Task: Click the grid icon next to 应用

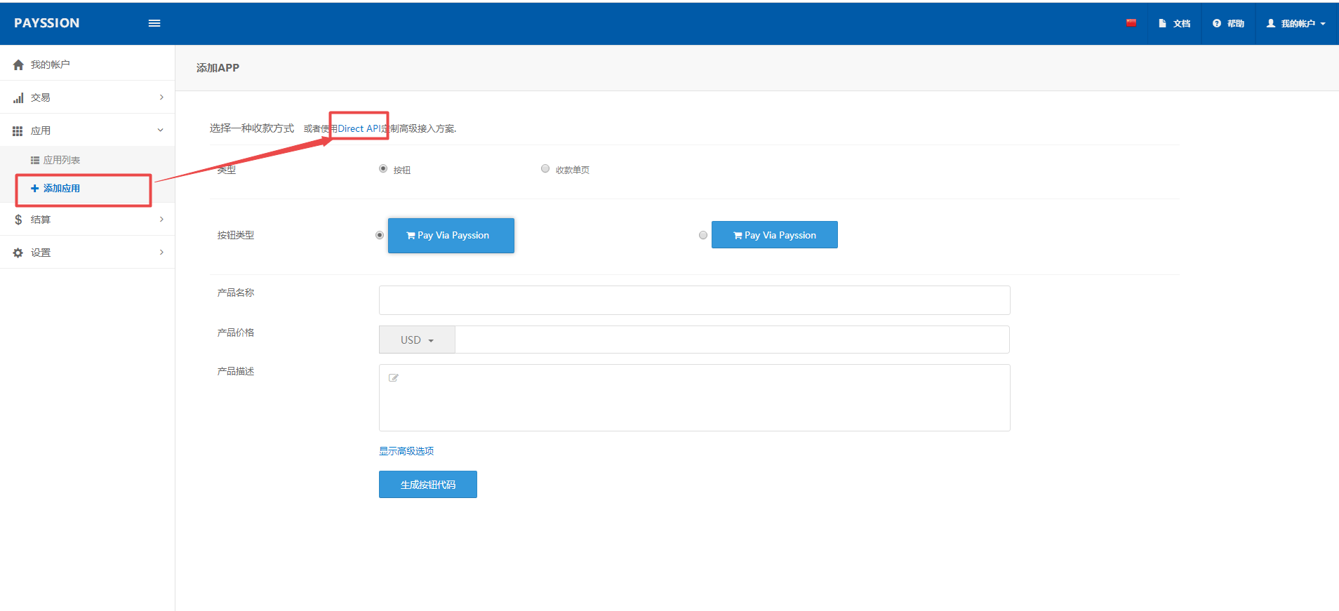Action: 18,131
